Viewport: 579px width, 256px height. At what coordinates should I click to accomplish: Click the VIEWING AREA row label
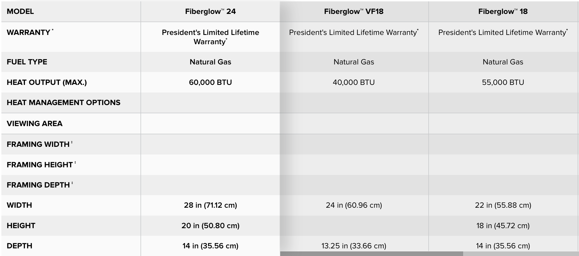[35, 124]
